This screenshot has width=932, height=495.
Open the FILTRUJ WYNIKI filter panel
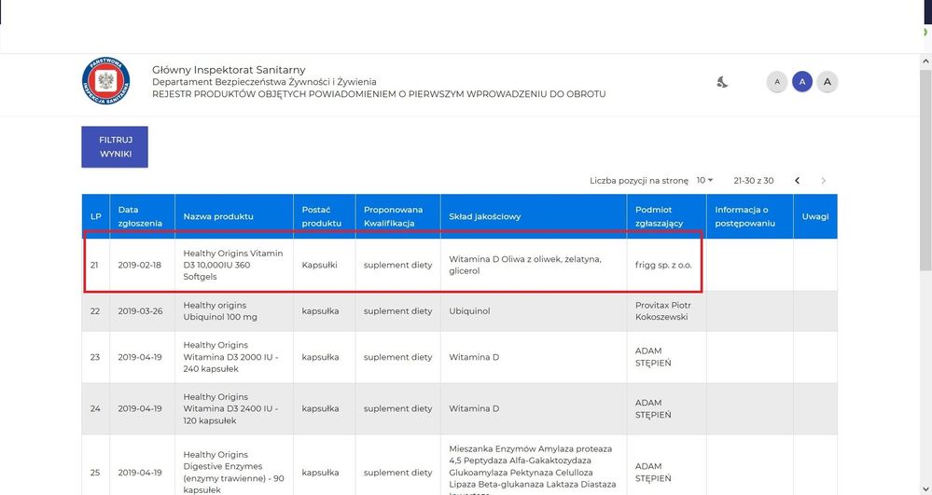(x=115, y=146)
